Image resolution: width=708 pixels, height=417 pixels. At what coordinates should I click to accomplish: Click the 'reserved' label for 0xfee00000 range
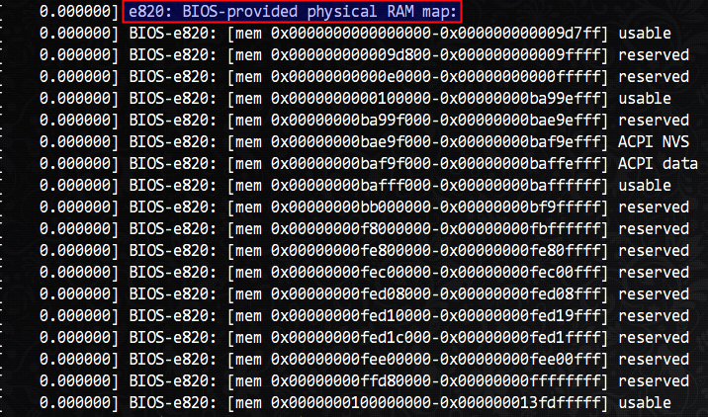[x=654, y=359]
